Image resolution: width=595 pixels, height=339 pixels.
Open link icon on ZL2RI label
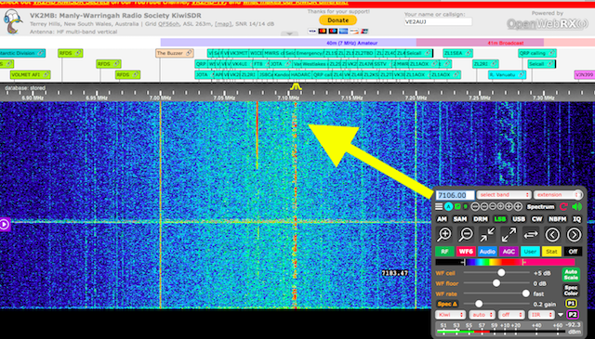(x=494, y=64)
